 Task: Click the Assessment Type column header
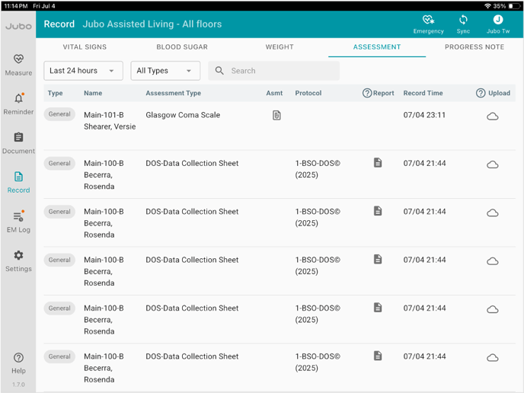click(173, 93)
